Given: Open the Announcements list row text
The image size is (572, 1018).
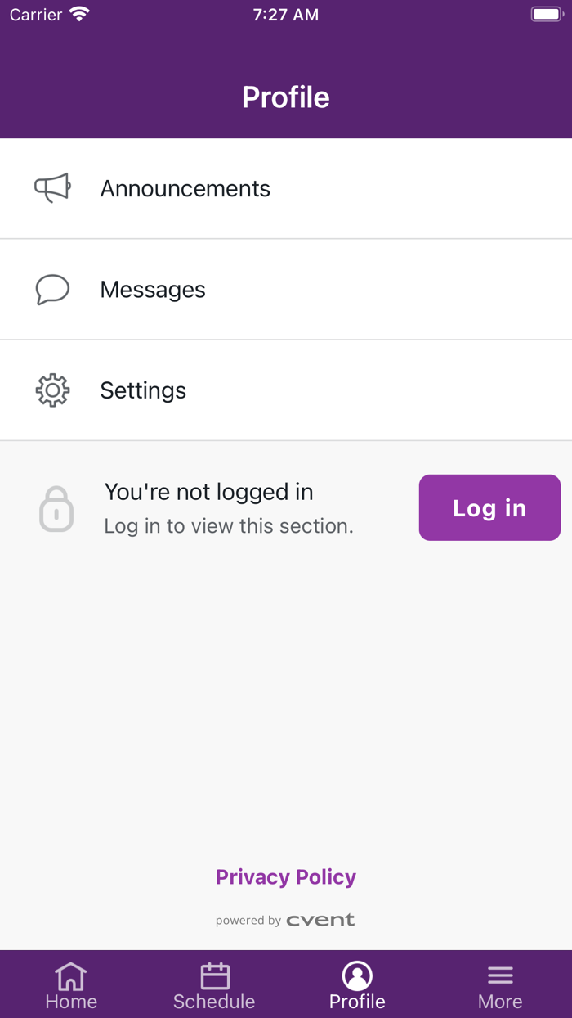Looking at the screenshot, I should pos(185,188).
